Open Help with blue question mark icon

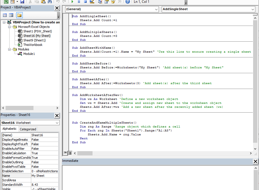pyautogui.click(x=127, y=1)
